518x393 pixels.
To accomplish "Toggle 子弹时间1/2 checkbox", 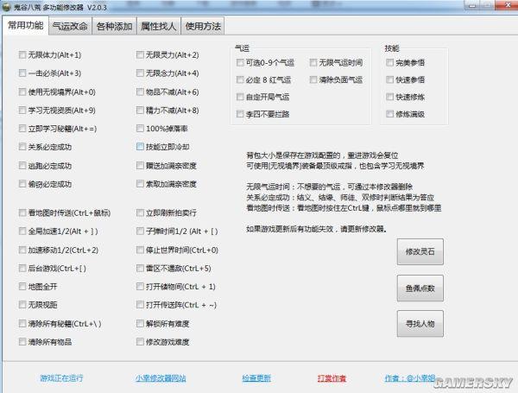I will tap(140, 231).
